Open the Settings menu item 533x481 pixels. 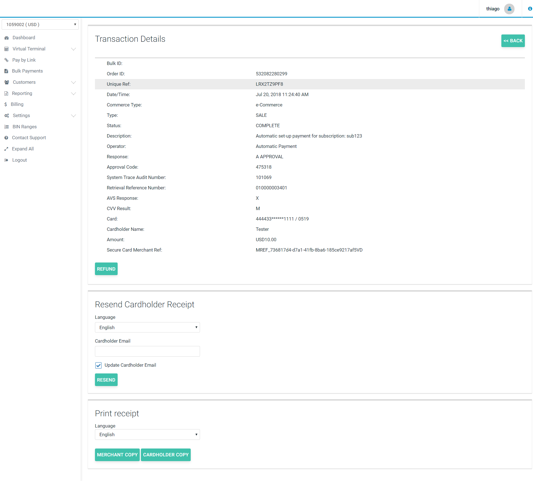[x=21, y=116]
